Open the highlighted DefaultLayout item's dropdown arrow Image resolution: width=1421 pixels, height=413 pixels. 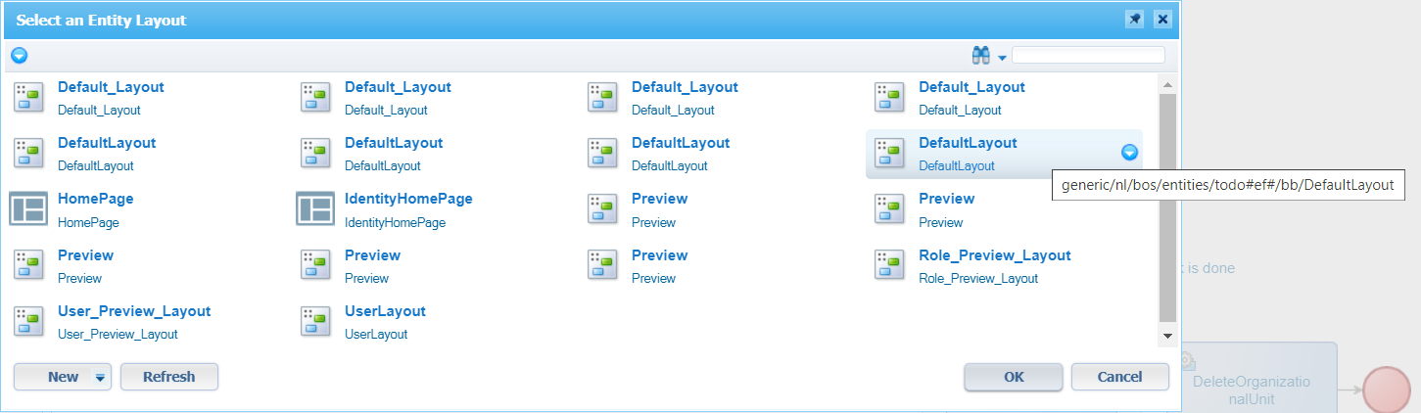1129,153
